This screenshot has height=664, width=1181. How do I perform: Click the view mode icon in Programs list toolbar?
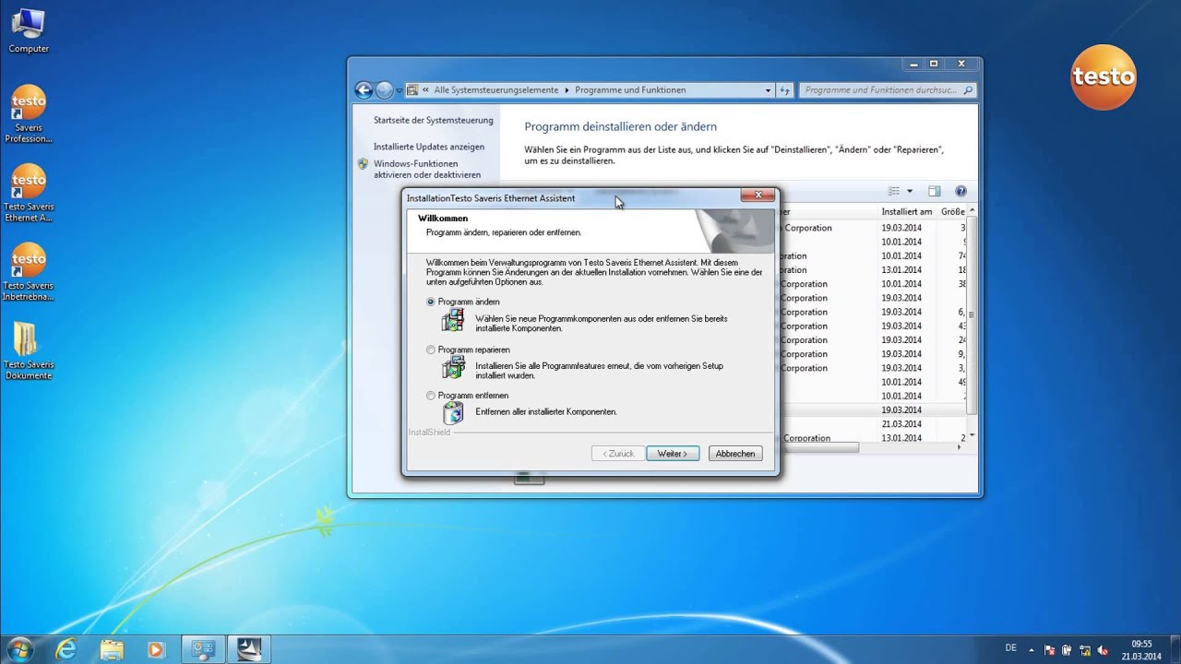coord(893,191)
